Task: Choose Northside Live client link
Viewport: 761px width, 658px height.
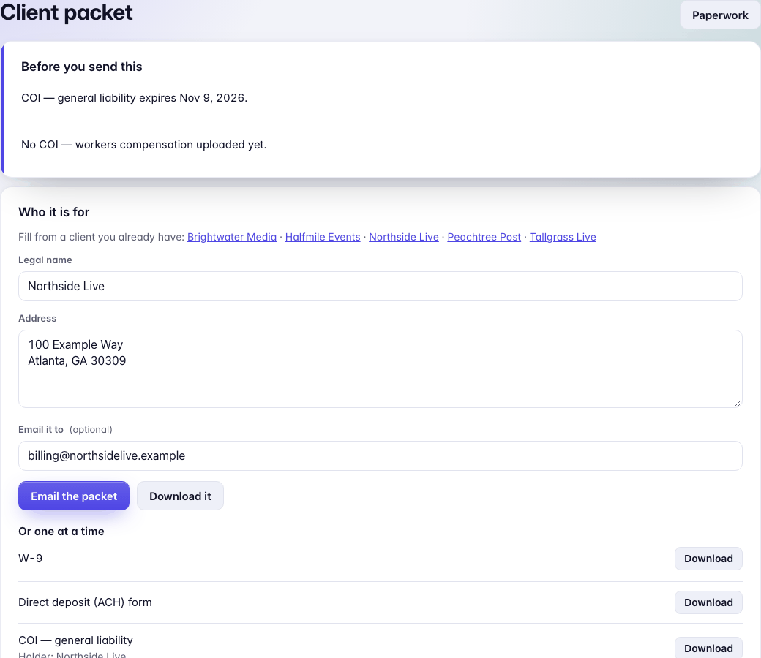Action: click(404, 237)
